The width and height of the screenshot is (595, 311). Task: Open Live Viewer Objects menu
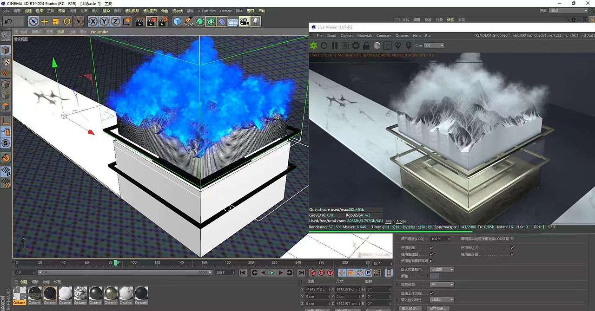tap(347, 35)
